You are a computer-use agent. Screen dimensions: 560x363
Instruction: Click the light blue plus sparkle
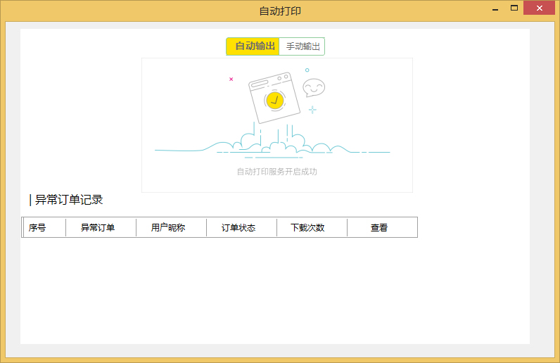click(312, 110)
